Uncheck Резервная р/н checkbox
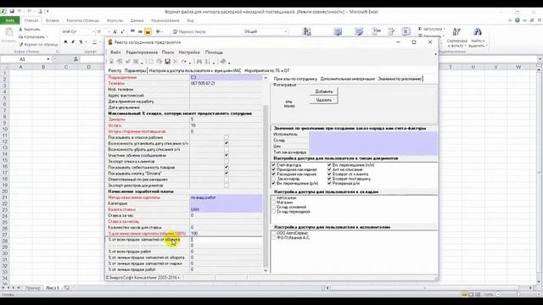This screenshot has width=543, height=305. [329, 183]
